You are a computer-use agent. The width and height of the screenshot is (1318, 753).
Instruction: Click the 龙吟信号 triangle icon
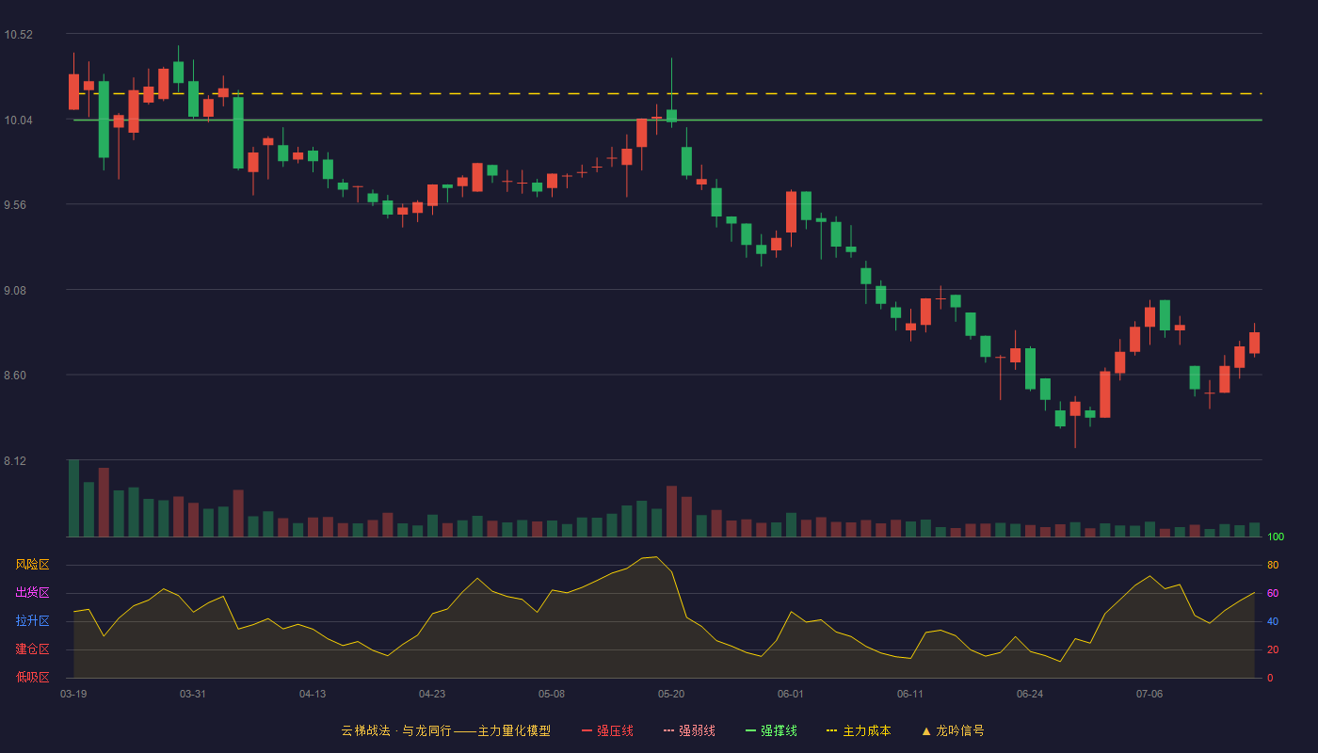pyautogui.click(x=926, y=730)
